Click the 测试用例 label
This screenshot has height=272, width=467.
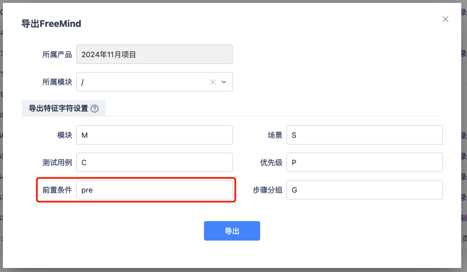[57, 163]
